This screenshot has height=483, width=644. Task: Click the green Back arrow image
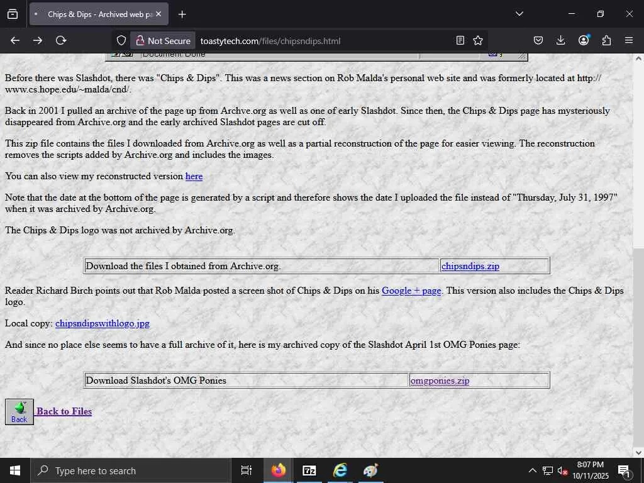(x=19, y=412)
